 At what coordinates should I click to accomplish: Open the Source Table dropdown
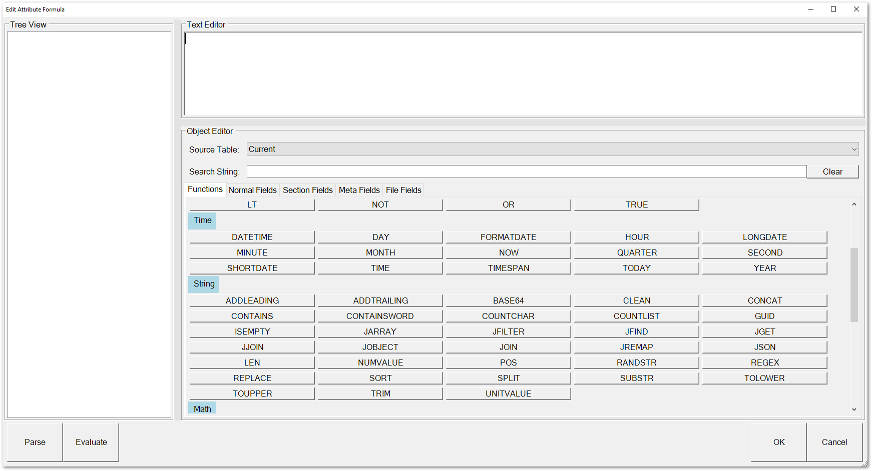pyautogui.click(x=552, y=149)
